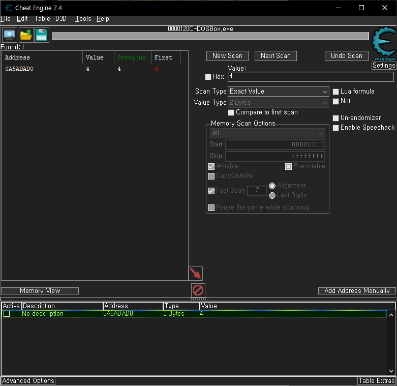Open Settings below the logo
The image size is (397, 386).
384,66
